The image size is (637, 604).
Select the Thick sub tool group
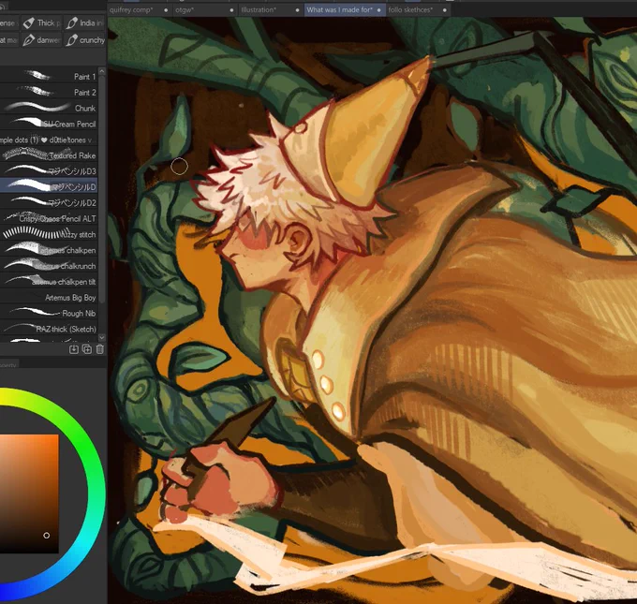(x=42, y=23)
